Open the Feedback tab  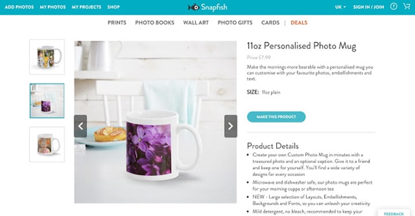394,213
